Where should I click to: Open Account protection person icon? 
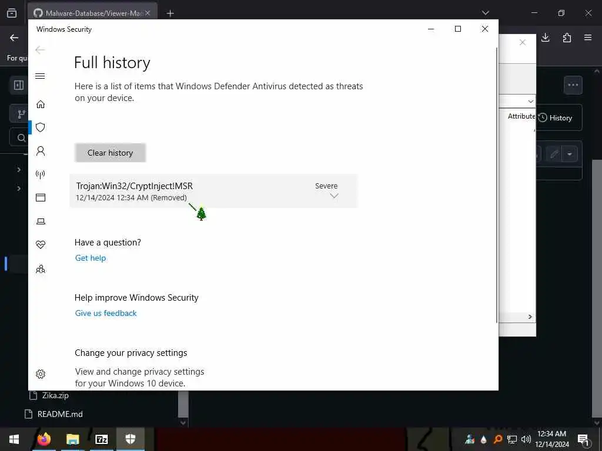[41, 151]
